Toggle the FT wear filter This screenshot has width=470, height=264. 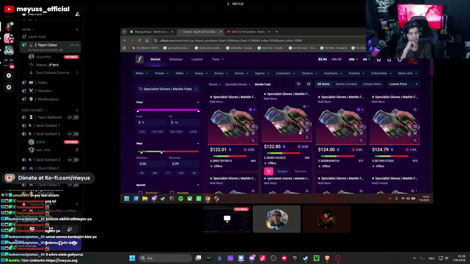coord(168,173)
